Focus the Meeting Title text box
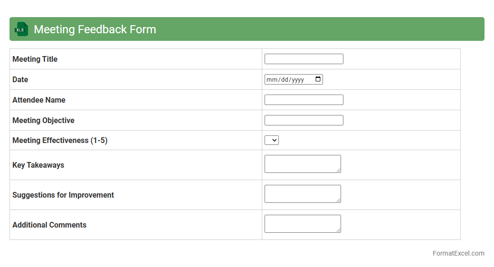This screenshot has height=267, width=494. pyautogui.click(x=304, y=59)
